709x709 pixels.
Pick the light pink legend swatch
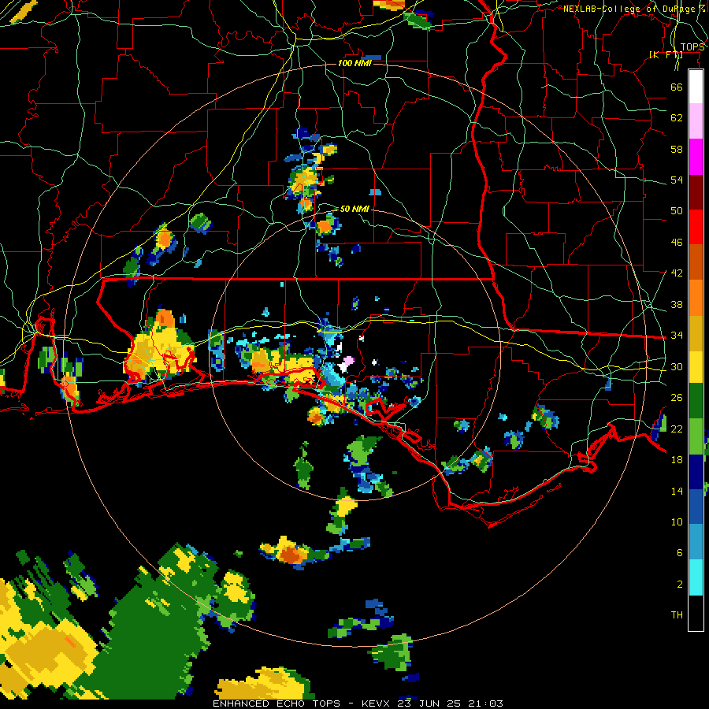coord(696,121)
